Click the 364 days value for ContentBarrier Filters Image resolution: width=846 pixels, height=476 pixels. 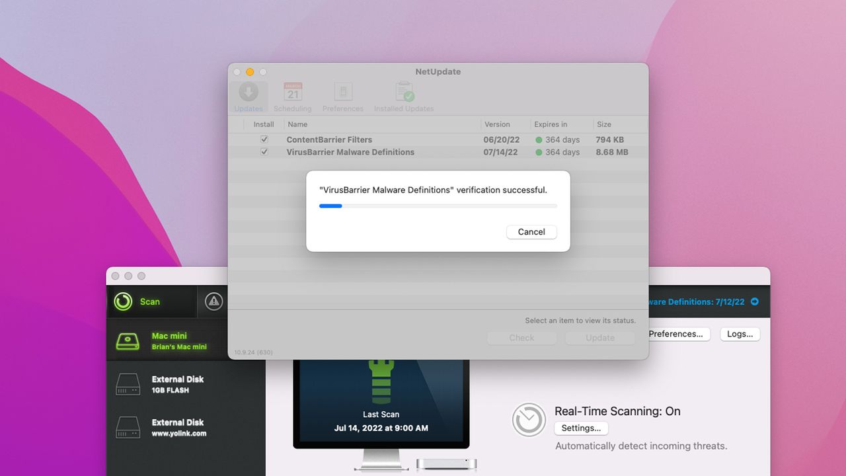pos(562,139)
